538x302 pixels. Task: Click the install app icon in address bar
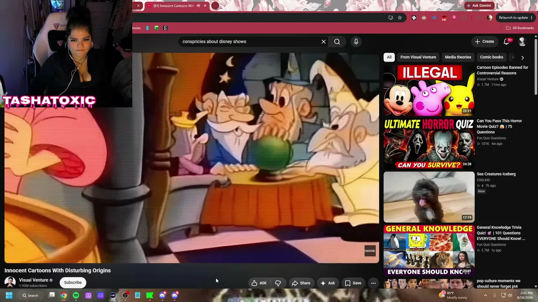(390, 18)
